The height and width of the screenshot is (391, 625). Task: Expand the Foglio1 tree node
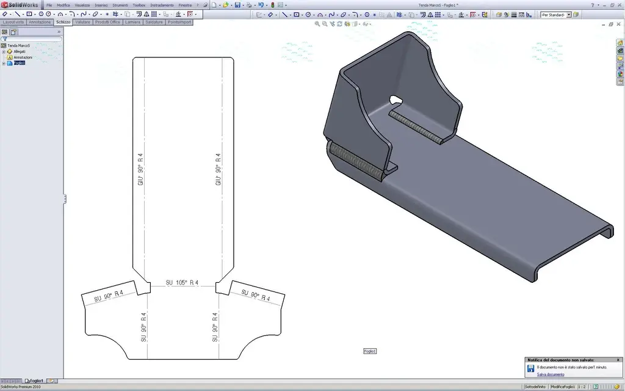(4, 63)
